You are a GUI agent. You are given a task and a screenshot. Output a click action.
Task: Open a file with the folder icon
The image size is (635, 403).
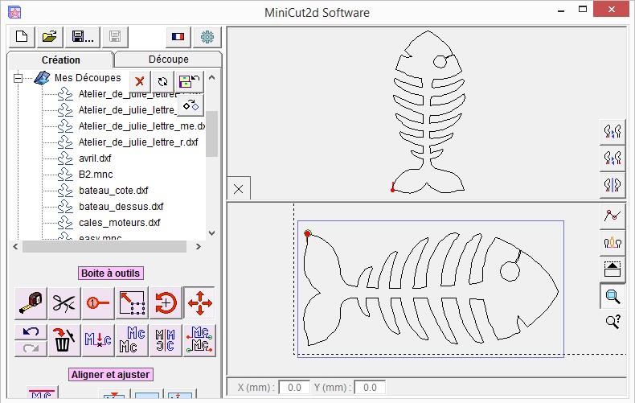point(49,37)
